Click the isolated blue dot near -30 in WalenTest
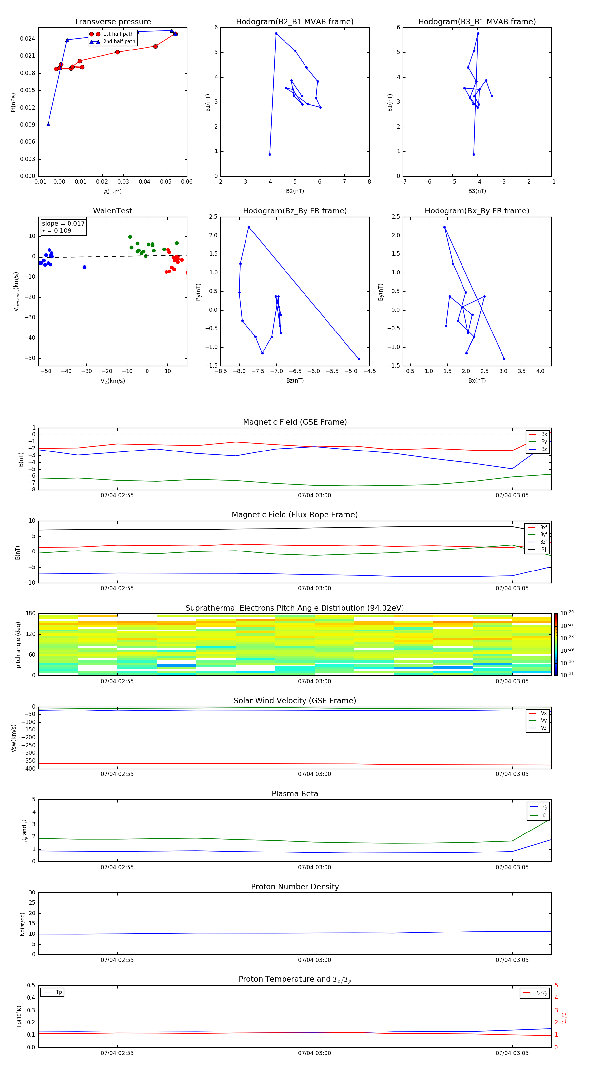Viewport: 590px width, 1082px height. point(85,267)
